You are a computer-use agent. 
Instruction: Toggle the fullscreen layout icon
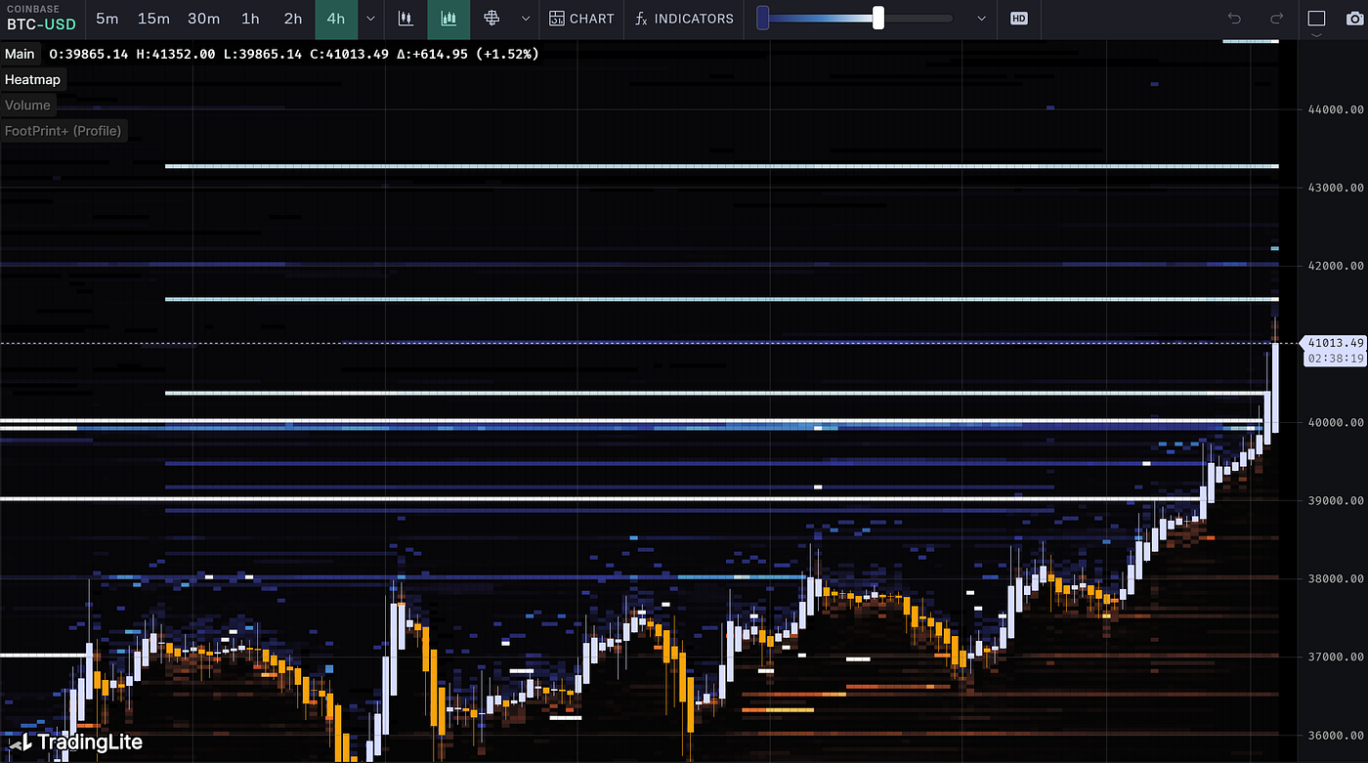point(1315,19)
